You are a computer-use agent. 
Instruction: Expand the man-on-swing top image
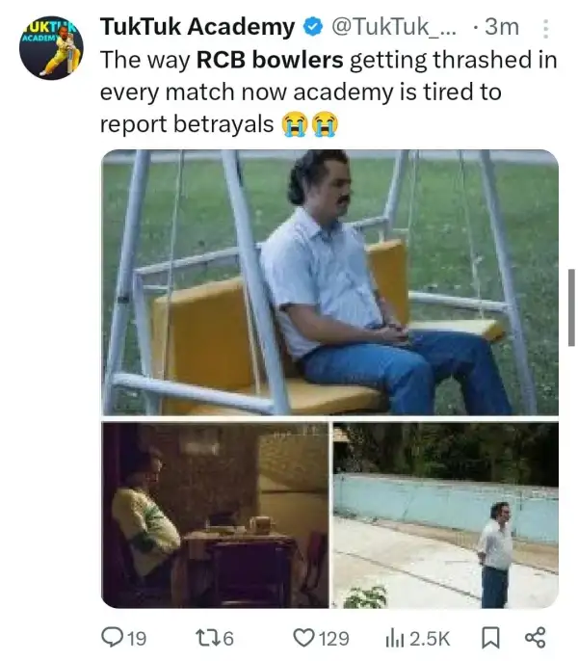pos(329,282)
